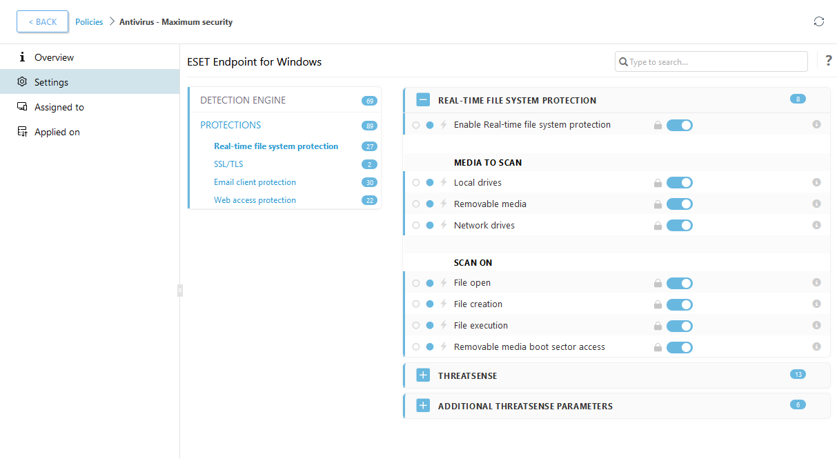This screenshot has height=459, width=837.
Task: Click the refresh icon at top right
Action: click(819, 21)
